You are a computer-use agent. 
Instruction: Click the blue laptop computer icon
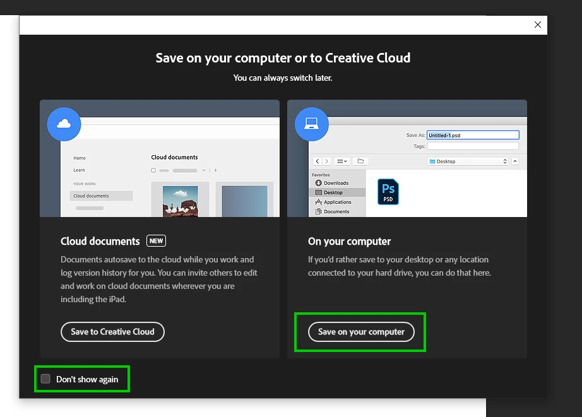pos(311,124)
